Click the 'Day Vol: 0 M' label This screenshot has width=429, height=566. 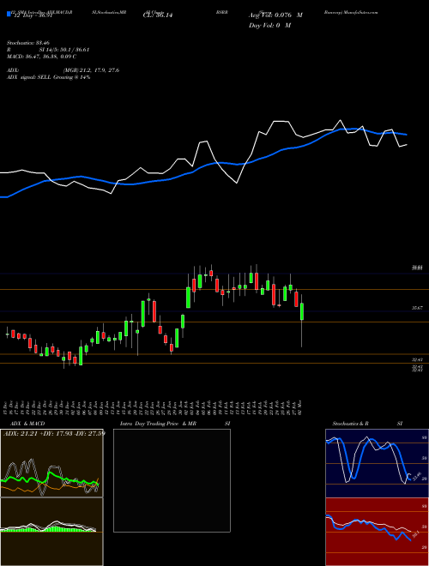coord(269,25)
